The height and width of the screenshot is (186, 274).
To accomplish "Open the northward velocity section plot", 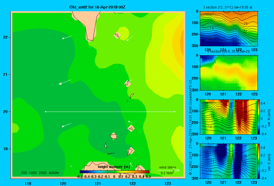I will pos(229,117).
